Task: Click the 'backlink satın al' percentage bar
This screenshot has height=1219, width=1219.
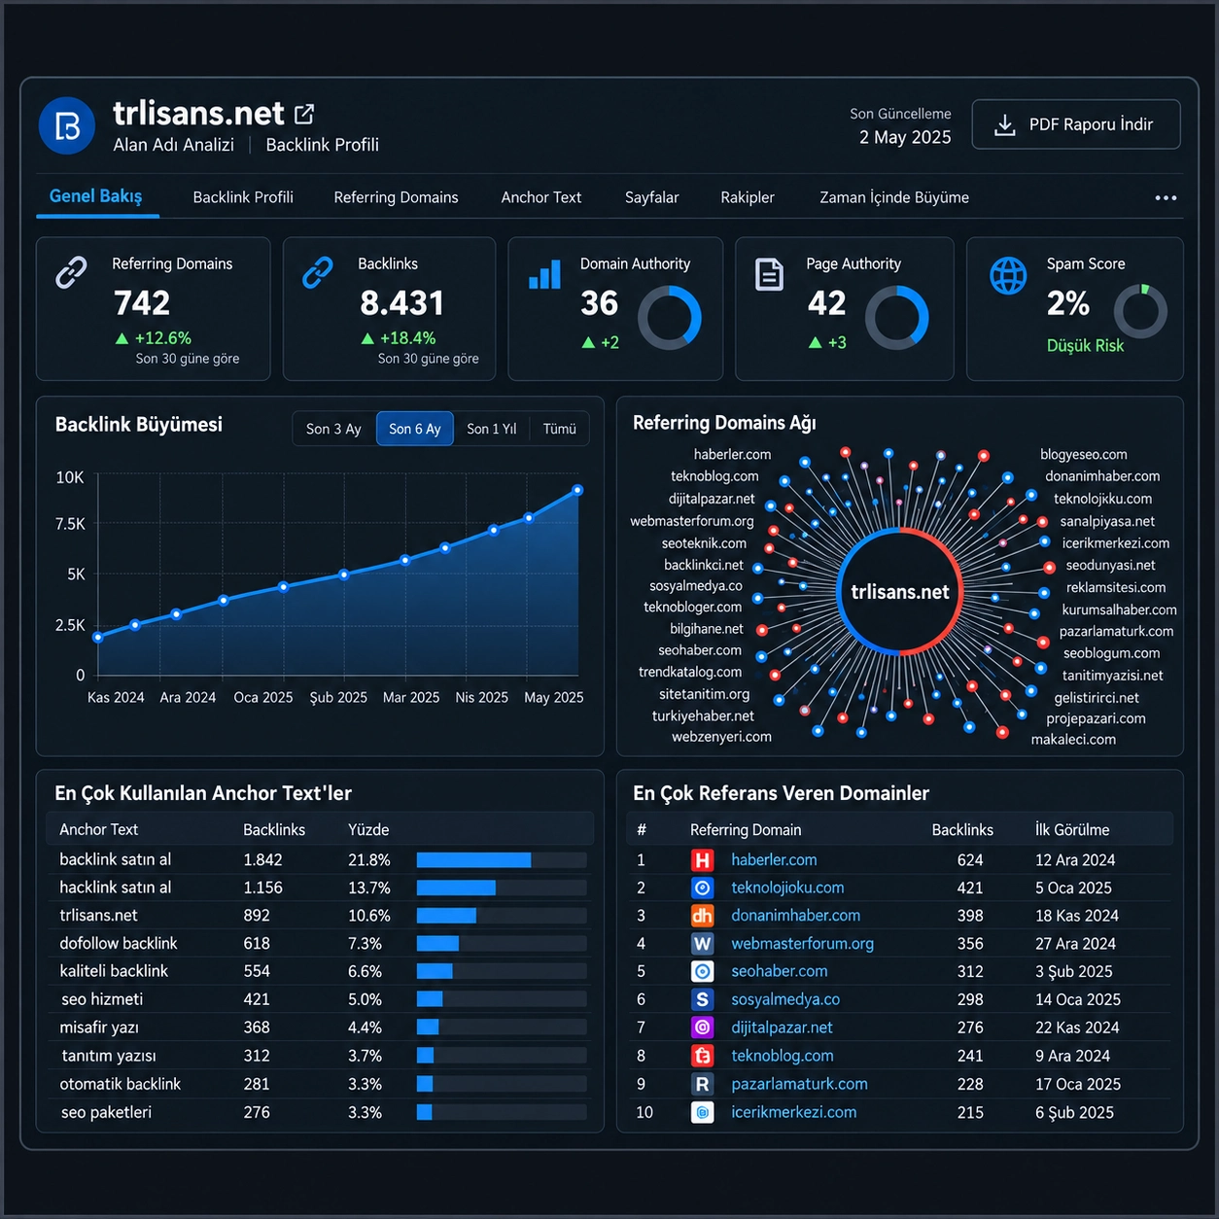Action: tap(502, 860)
